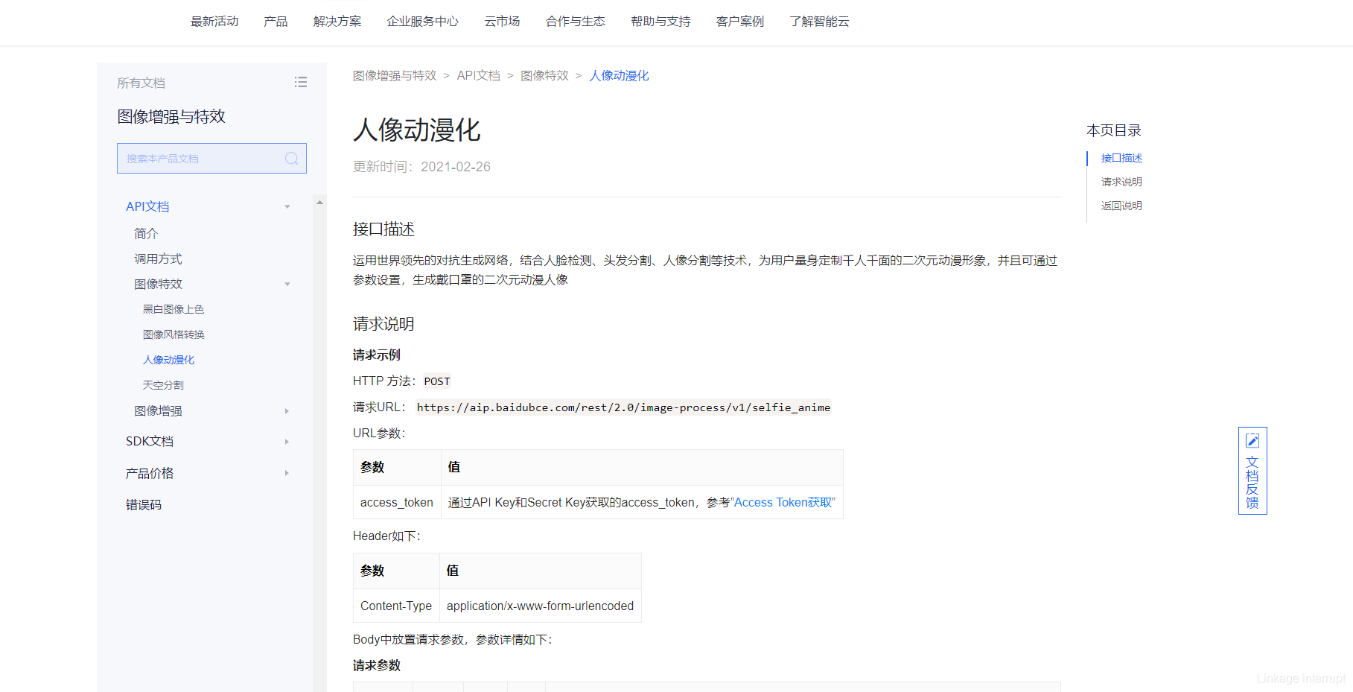
Task: Select 黑白图像上色 in the sidebar
Action: coord(173,308)
